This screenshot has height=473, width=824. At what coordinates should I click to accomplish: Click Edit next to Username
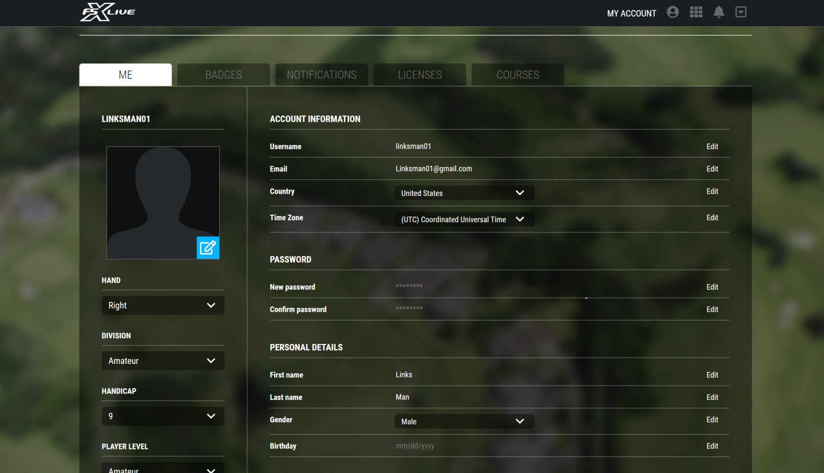pyautogui.click(x=712, y=147)
